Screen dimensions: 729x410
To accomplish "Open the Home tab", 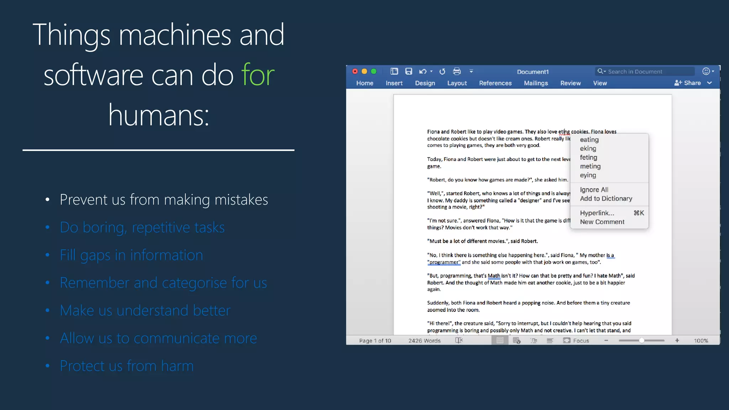I will point(364,83).
